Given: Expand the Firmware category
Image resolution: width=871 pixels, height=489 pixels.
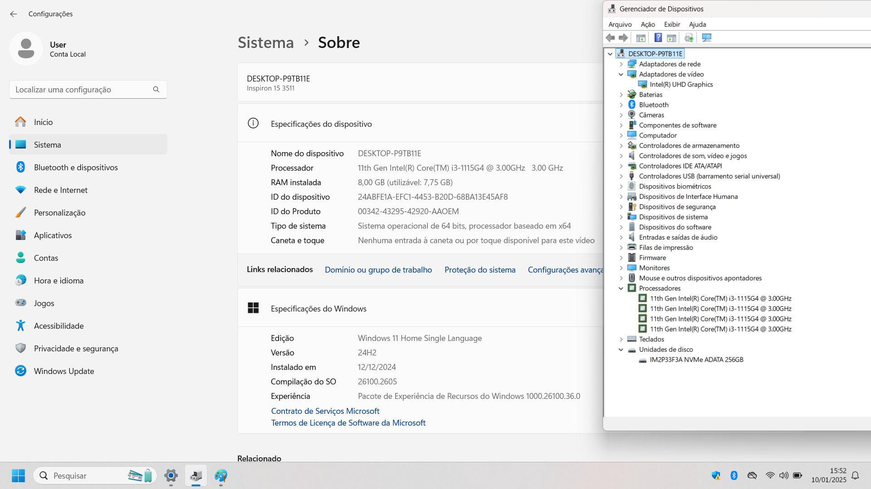Looking at the screenshot, I should (621, 258).
